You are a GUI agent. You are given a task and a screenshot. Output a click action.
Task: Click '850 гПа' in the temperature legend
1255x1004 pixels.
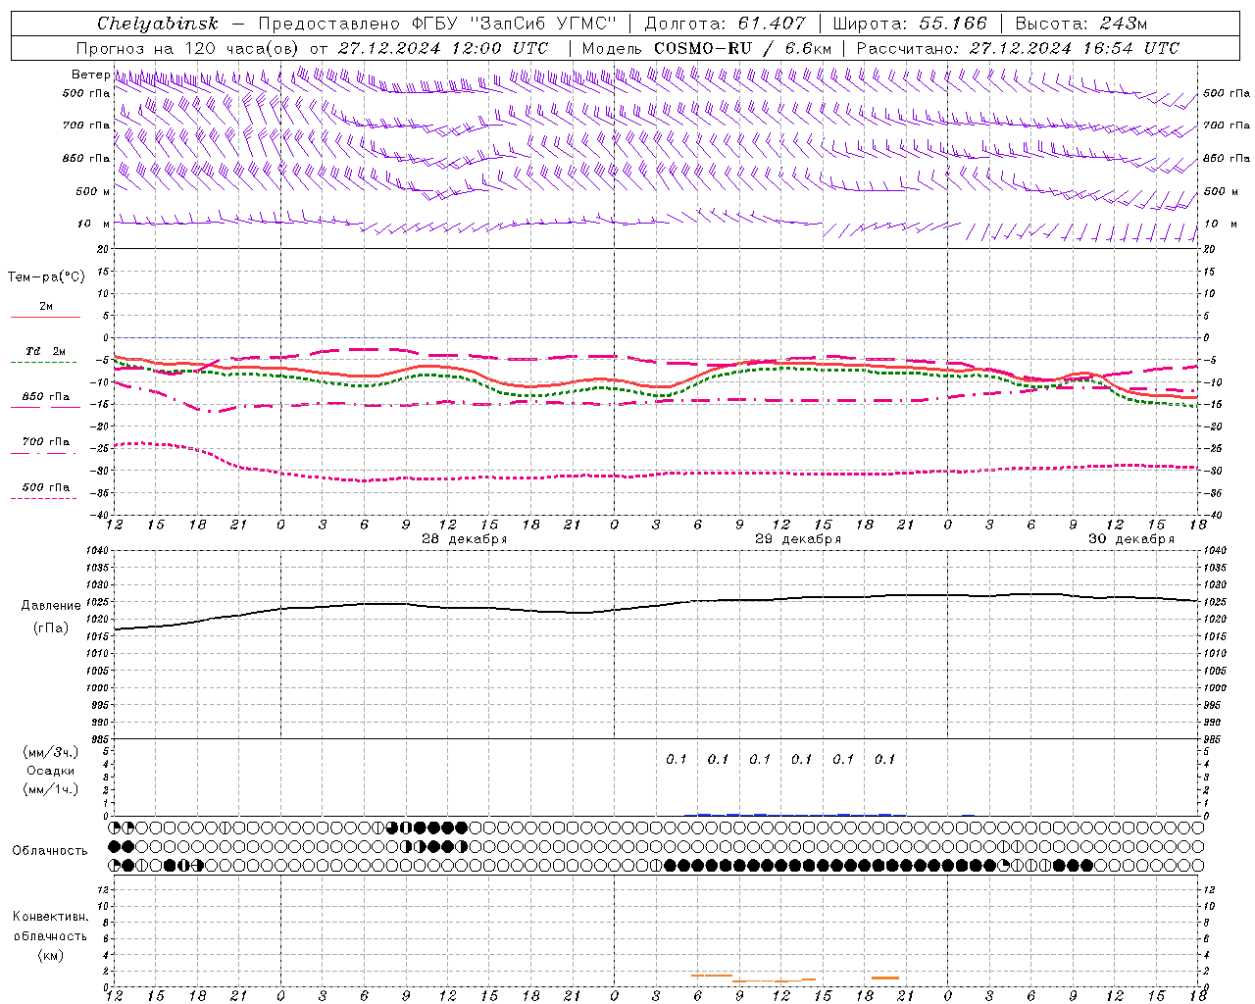[x=46, y=396]
